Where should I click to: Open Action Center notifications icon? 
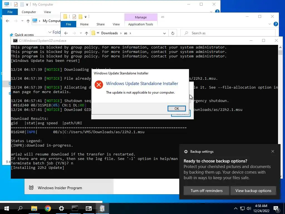pos(276,208)
